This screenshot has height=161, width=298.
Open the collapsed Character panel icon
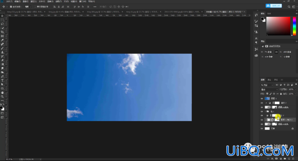click(256, 38)
